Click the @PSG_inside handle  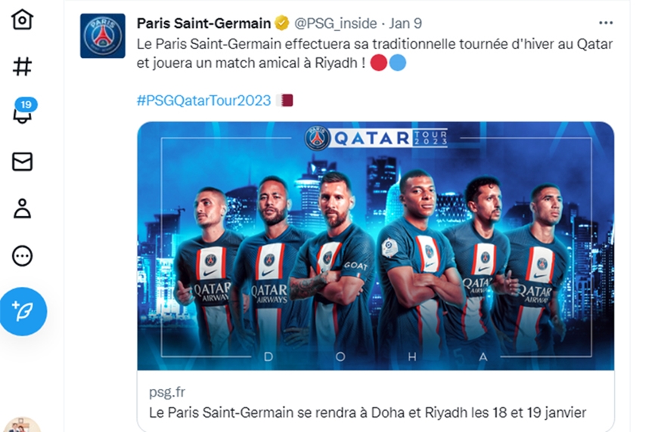(335, 23)
